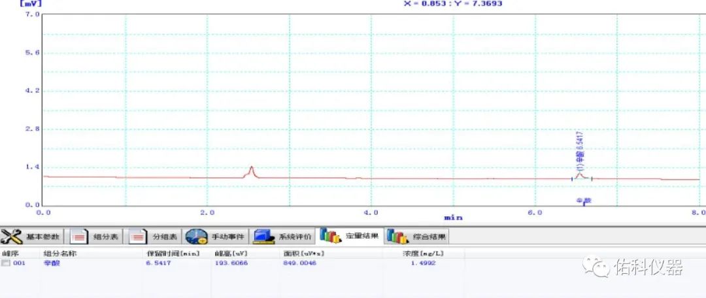Click the unlabeled peak near 2.5 min
This screenshot has height=298, width=706.
click(x=252, y=171)
